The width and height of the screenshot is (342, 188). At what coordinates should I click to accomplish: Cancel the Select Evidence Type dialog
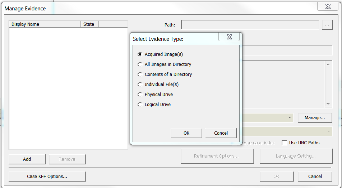(221, 133)
